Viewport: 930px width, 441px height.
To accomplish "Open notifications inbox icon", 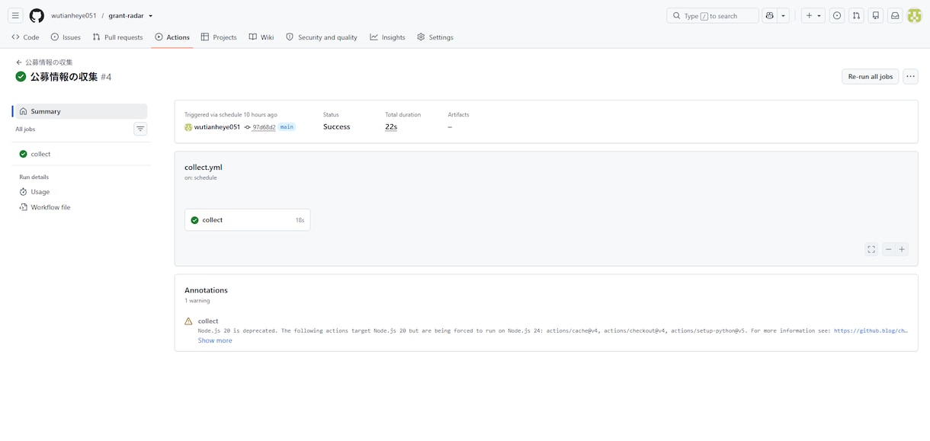I will [895, 15].
